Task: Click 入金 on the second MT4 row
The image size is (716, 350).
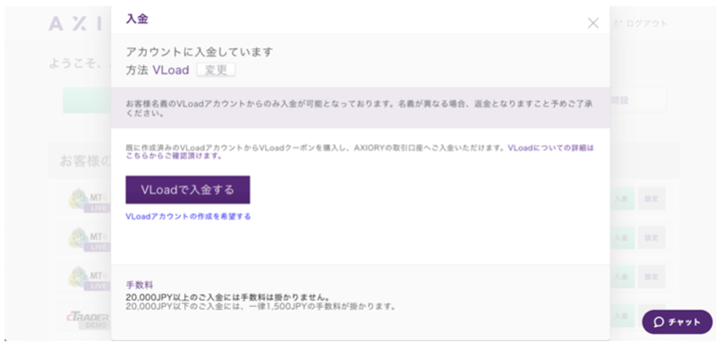Action: [x=622, y=238]
